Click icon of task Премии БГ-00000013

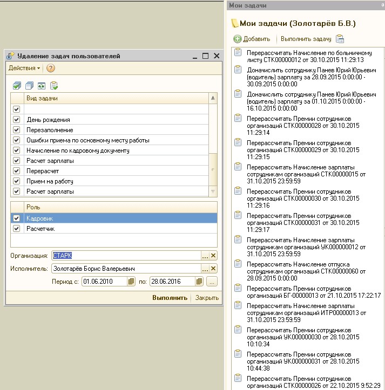pos(238,288)
